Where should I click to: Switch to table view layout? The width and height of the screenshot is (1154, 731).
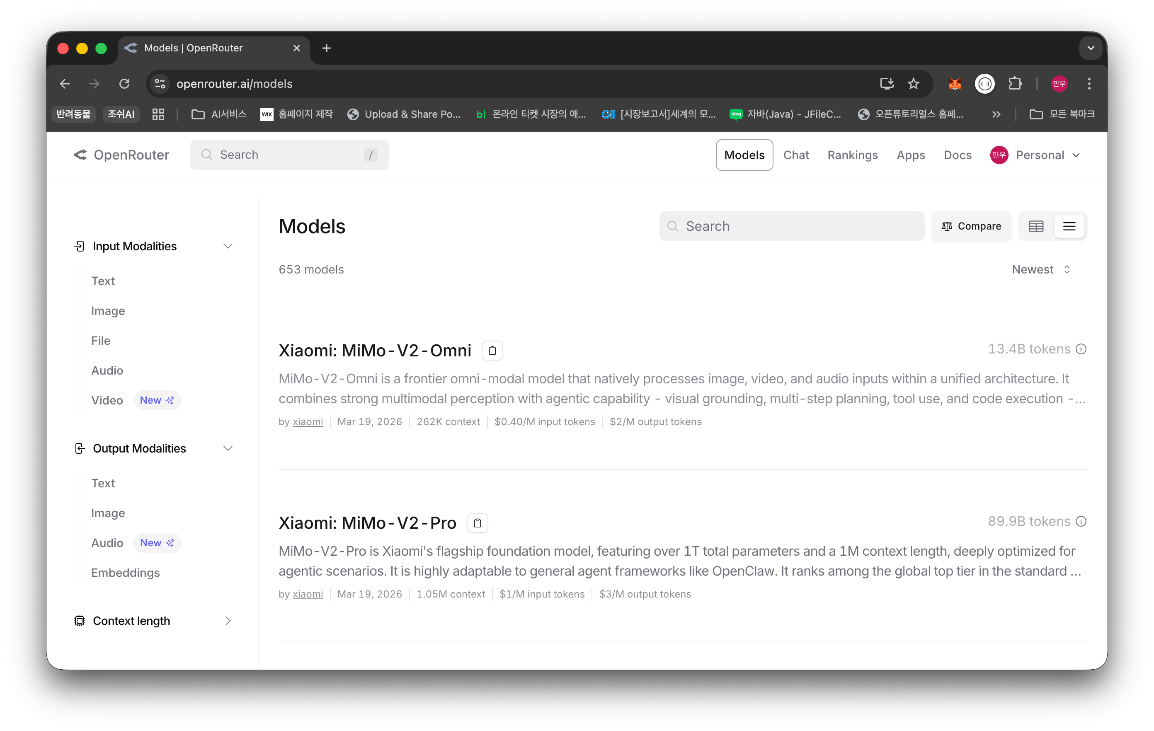click(x=1036, y=226)
